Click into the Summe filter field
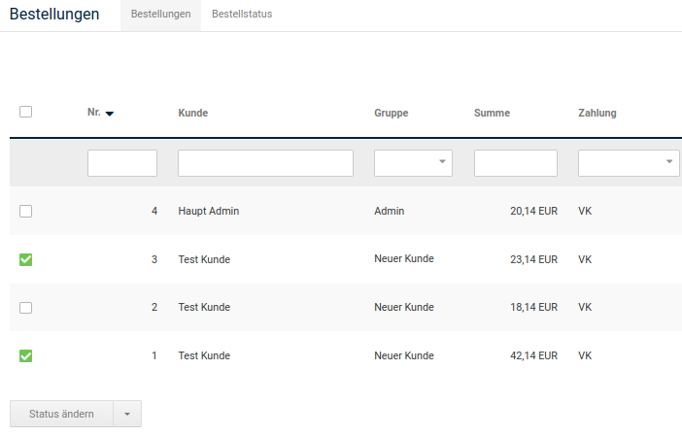Image resolution: width=682 pixels, height=437 pixels. pyautogui.click(x=515, y=162)
